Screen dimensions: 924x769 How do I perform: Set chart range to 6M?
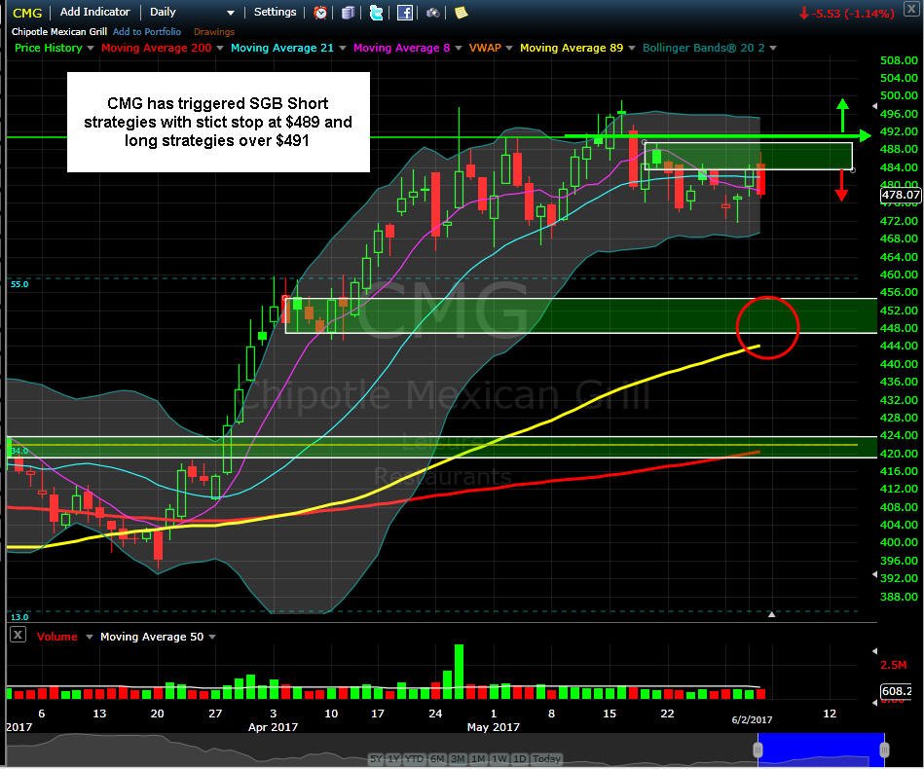tap(437, 758)
